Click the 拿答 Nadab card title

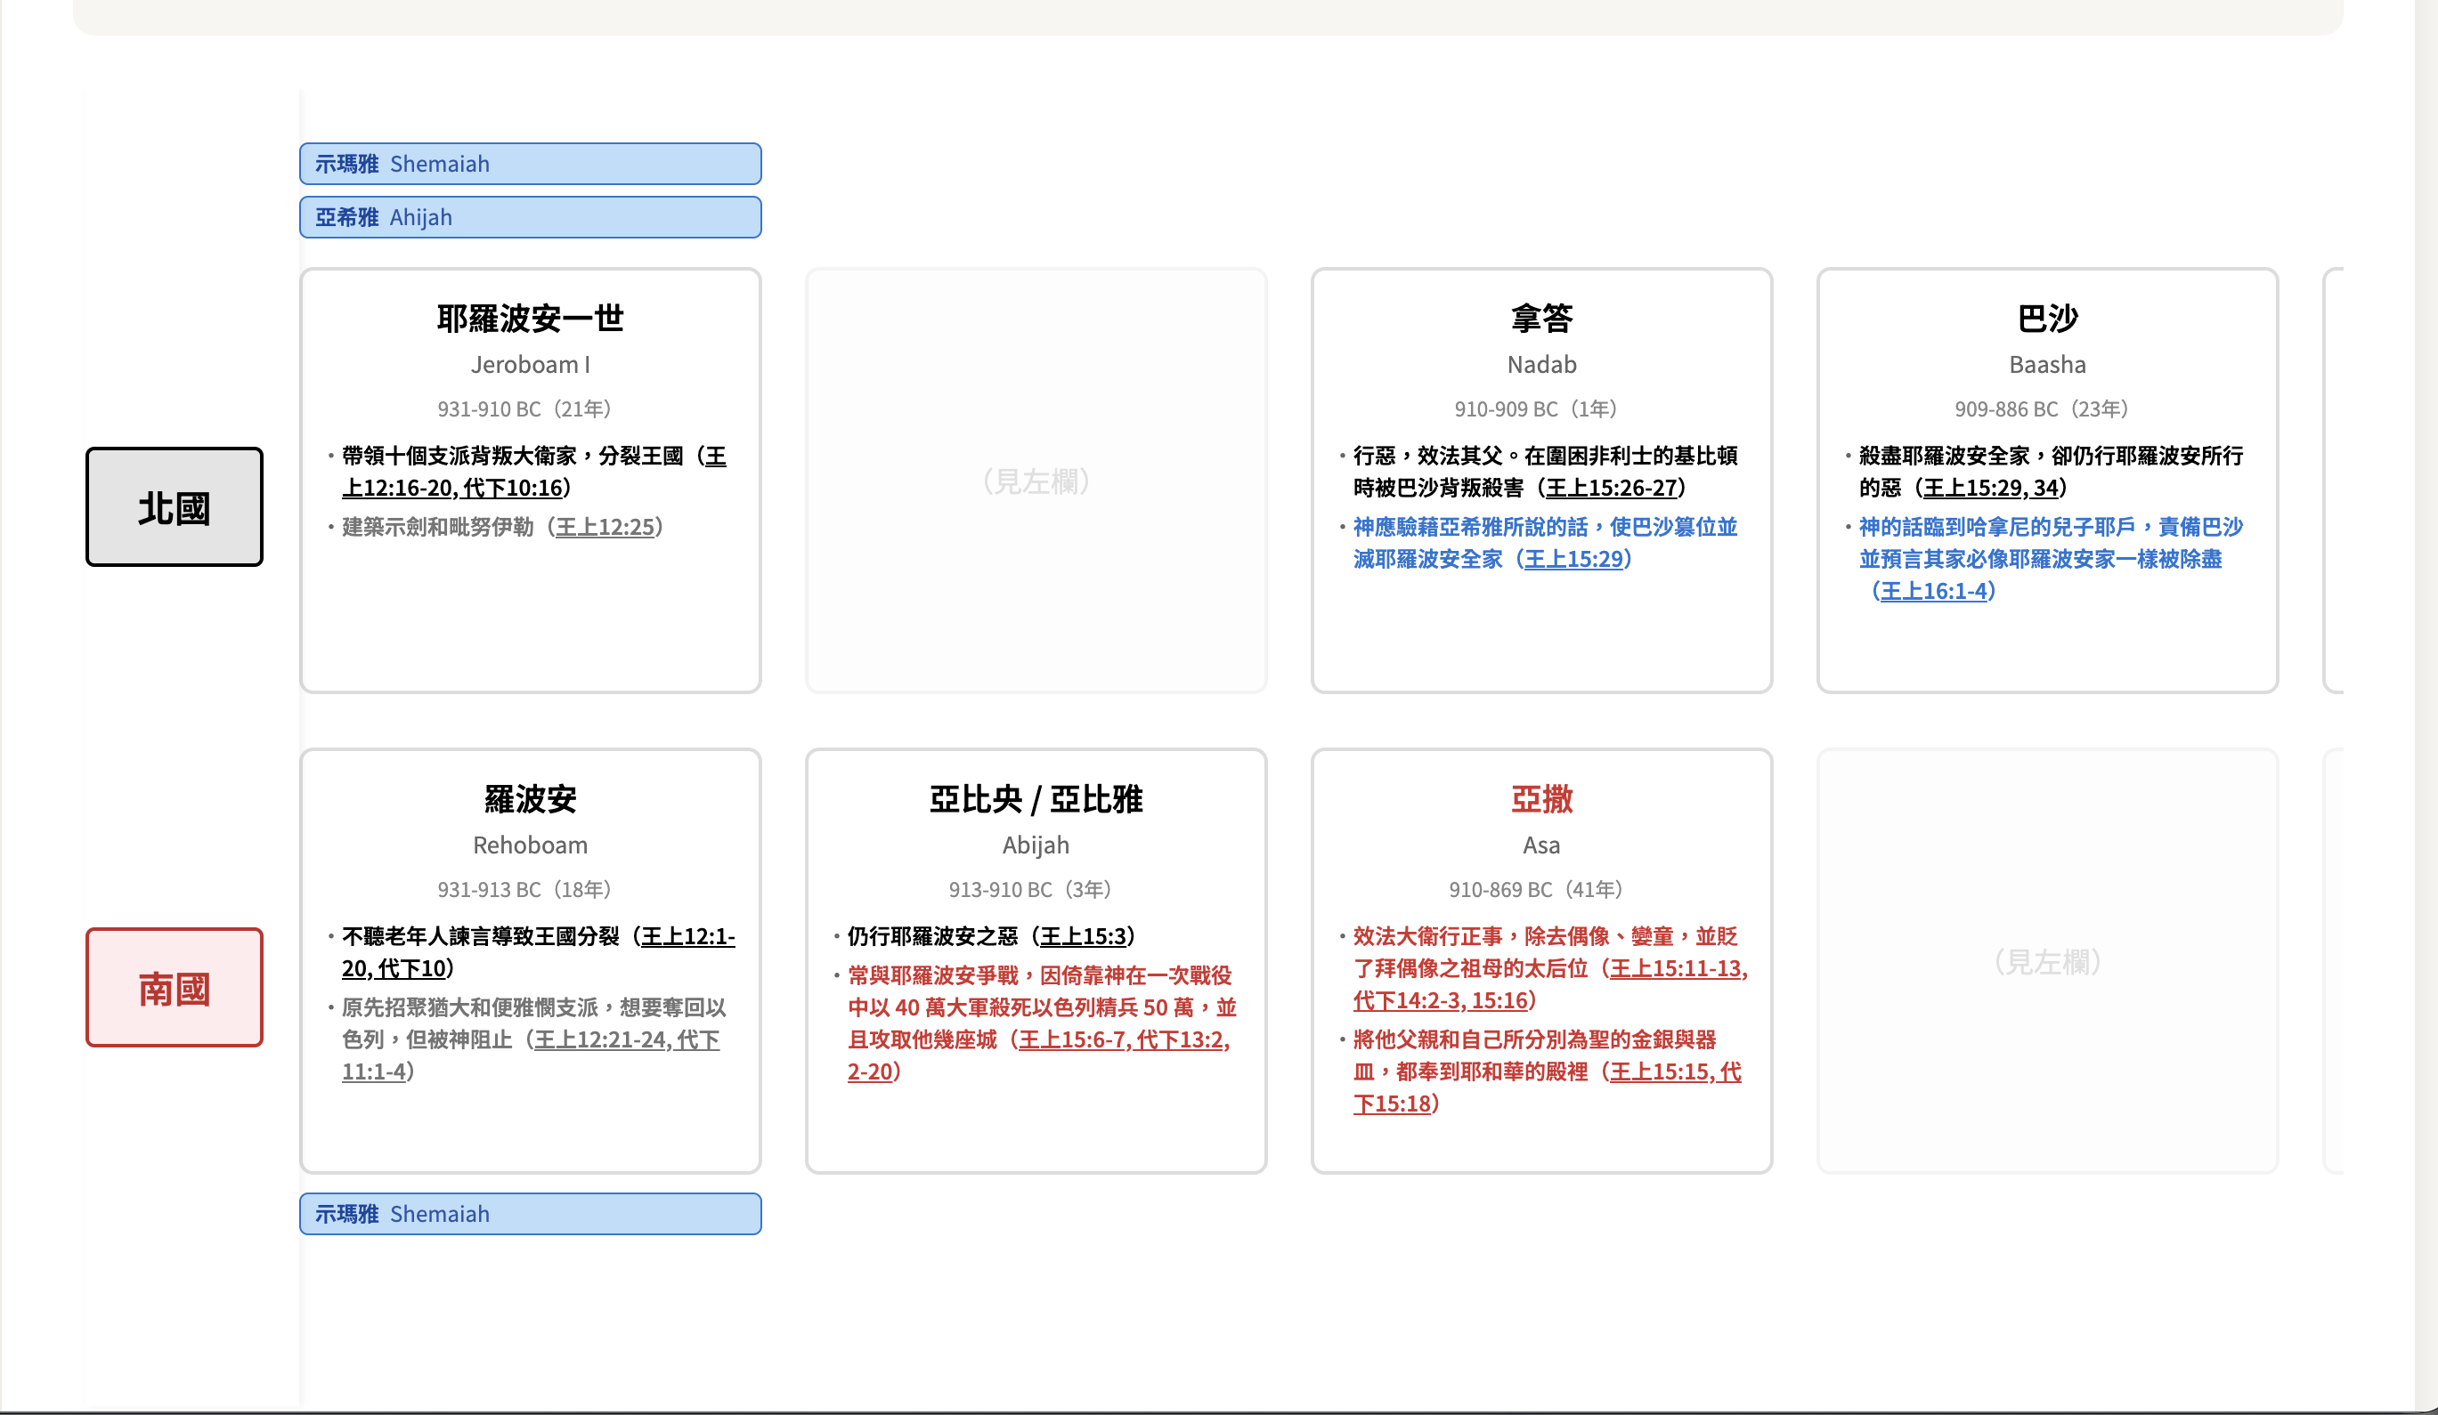pyautogui.click(x=1541, y=319)
